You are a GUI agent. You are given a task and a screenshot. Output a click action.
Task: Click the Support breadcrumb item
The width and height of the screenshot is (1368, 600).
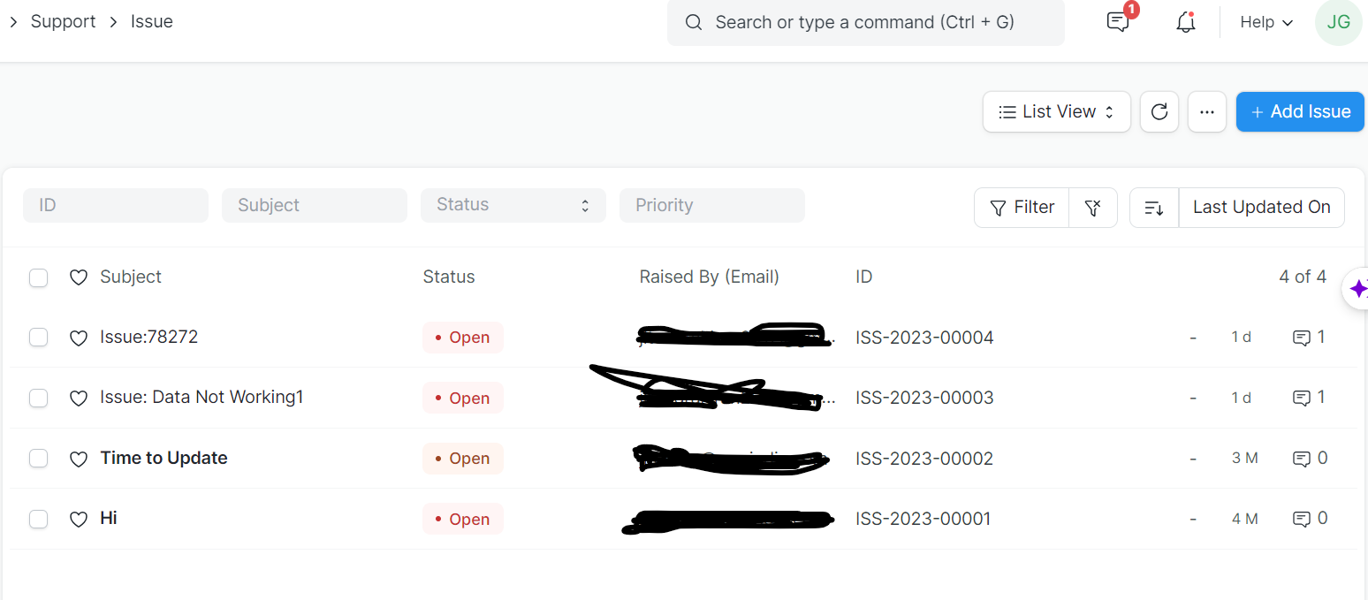(x=63, y=21)
